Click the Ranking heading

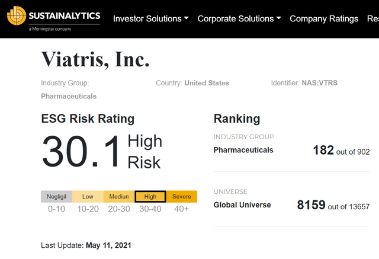click(x=237, y=119)
